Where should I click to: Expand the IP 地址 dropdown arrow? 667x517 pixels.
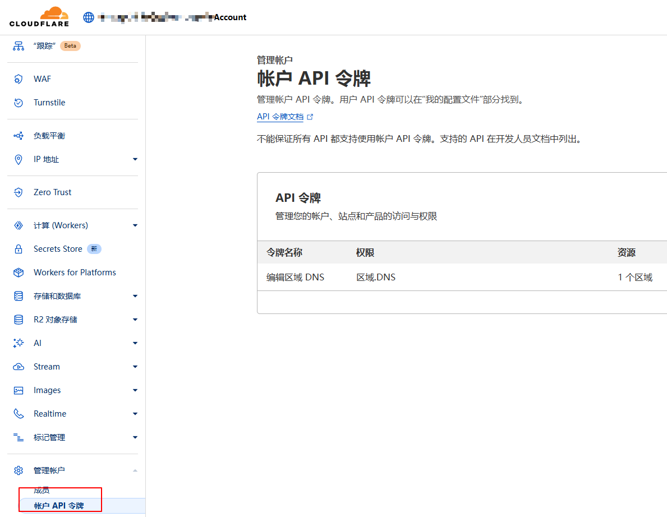tap(135, 159)
